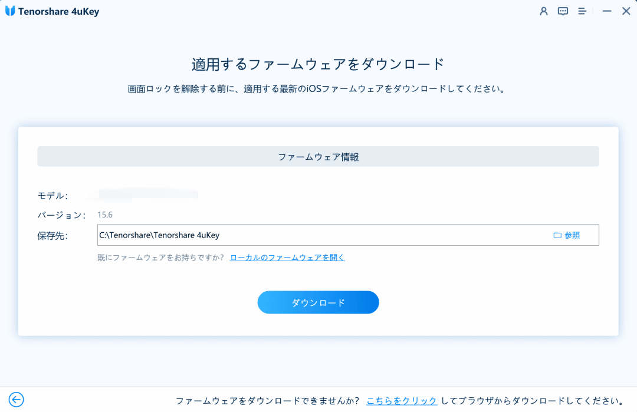Follow the こちらをクリック link
The height and width of the screenshot is (412, 637).
(402, 401)
